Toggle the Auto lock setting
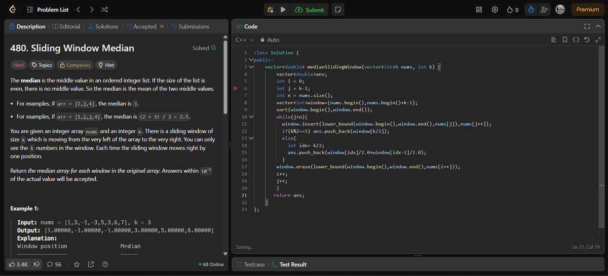This screenshot has width=608, height=276. [270, 40]
